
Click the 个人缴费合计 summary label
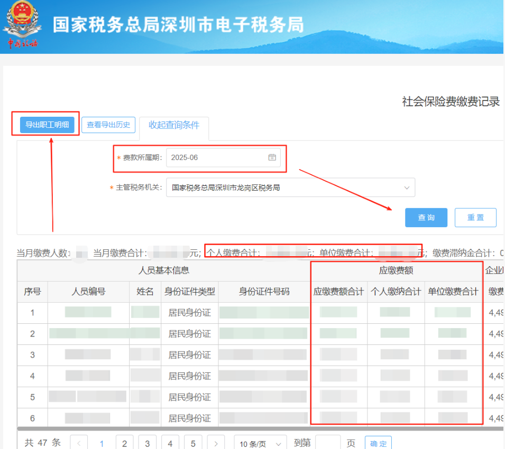[x=233, y=253]
